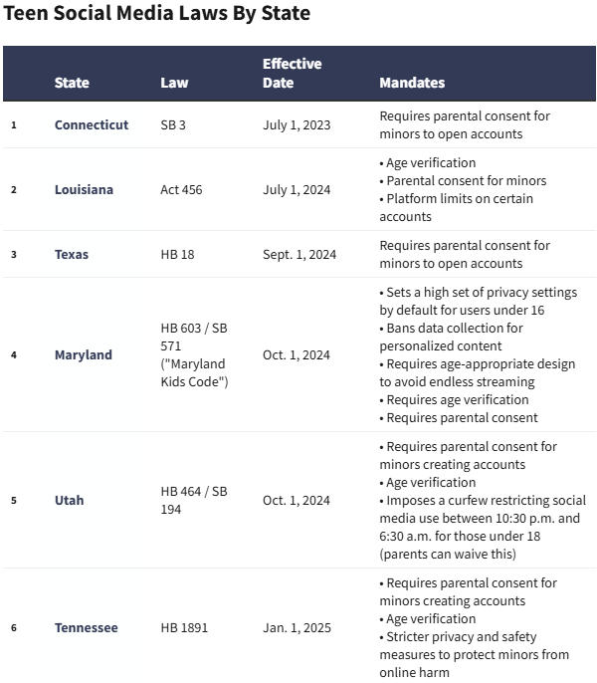The image size is (597, 683).
Task: Click the Texas state name
Action: coord(72,255)
